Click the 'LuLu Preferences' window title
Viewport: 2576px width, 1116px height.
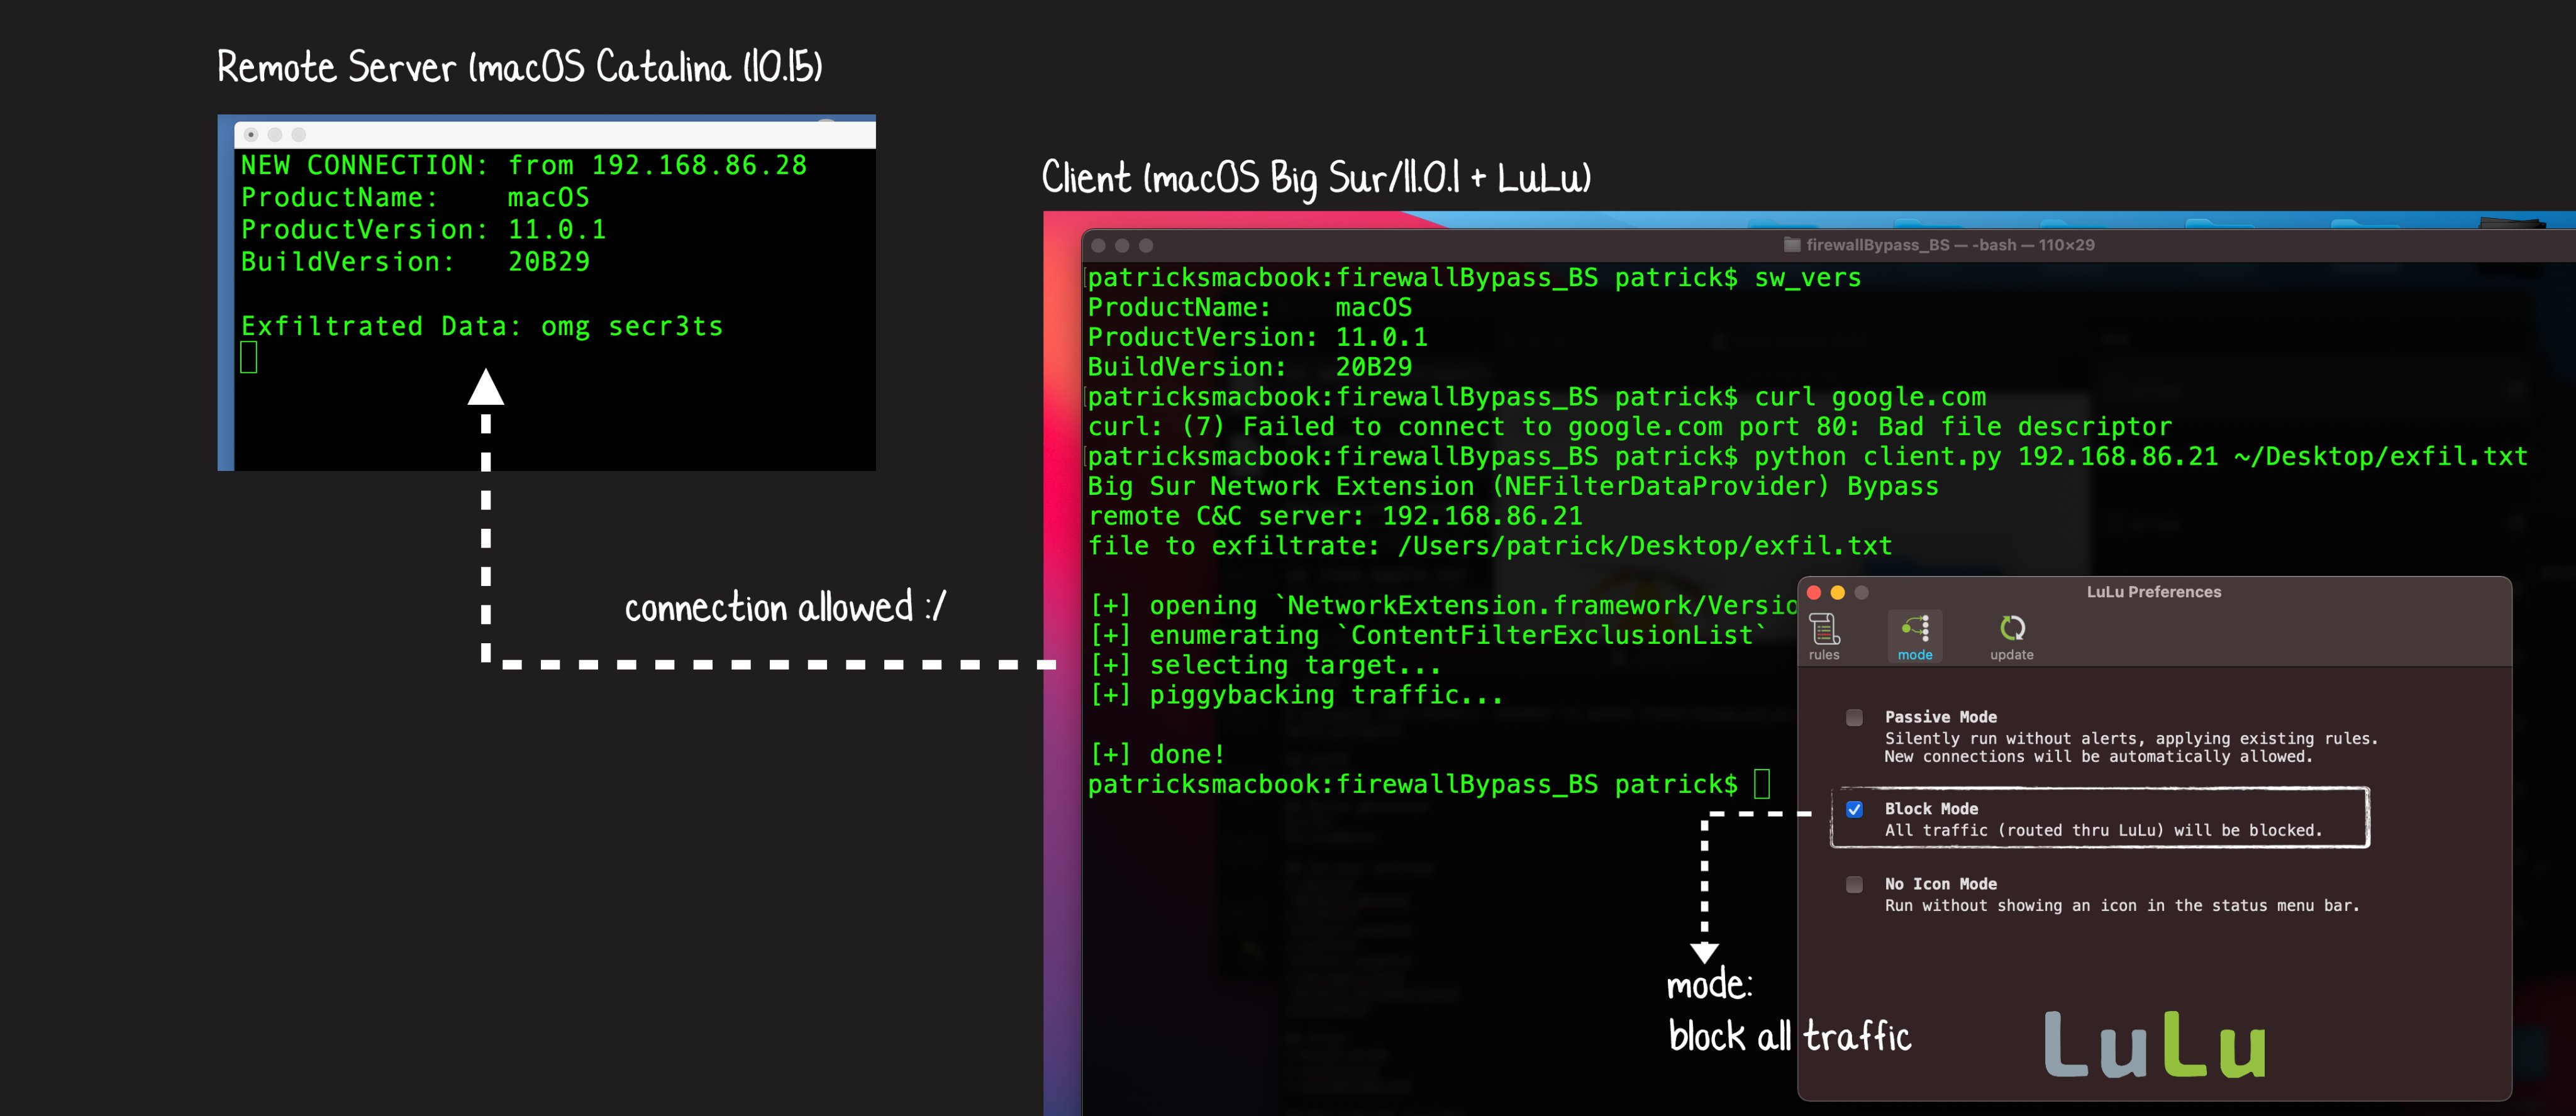coord(2154,592)
